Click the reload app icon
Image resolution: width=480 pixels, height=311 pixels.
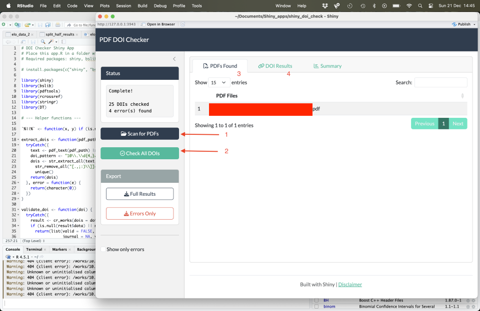coord(183,24)
